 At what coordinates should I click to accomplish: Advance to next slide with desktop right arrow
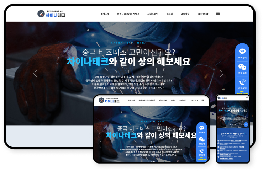point(221,74)
